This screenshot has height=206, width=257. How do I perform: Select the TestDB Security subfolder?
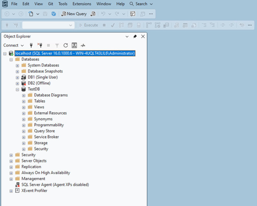[41, 149]
